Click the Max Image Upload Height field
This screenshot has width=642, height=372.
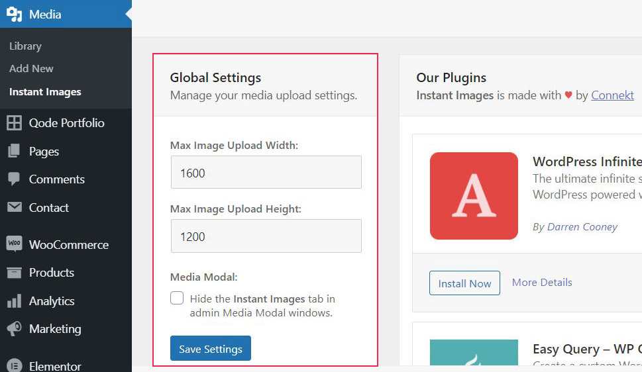tap(266, 236)
